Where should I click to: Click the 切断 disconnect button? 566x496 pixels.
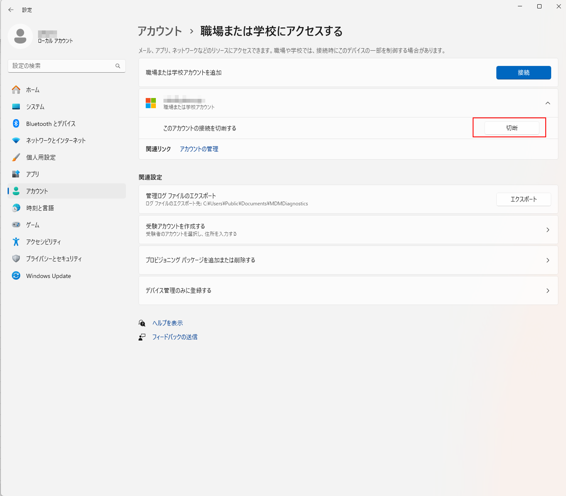tap(512, 128)
